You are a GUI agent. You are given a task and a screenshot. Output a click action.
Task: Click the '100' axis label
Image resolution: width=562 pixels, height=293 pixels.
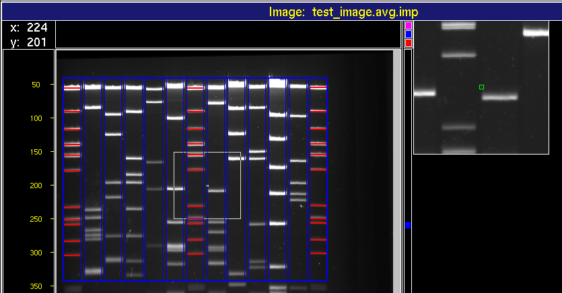36,118
